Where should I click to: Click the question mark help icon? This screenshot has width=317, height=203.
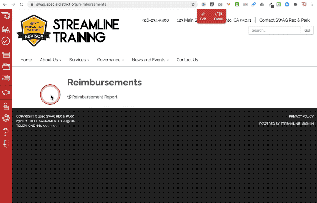pos(6,132)
